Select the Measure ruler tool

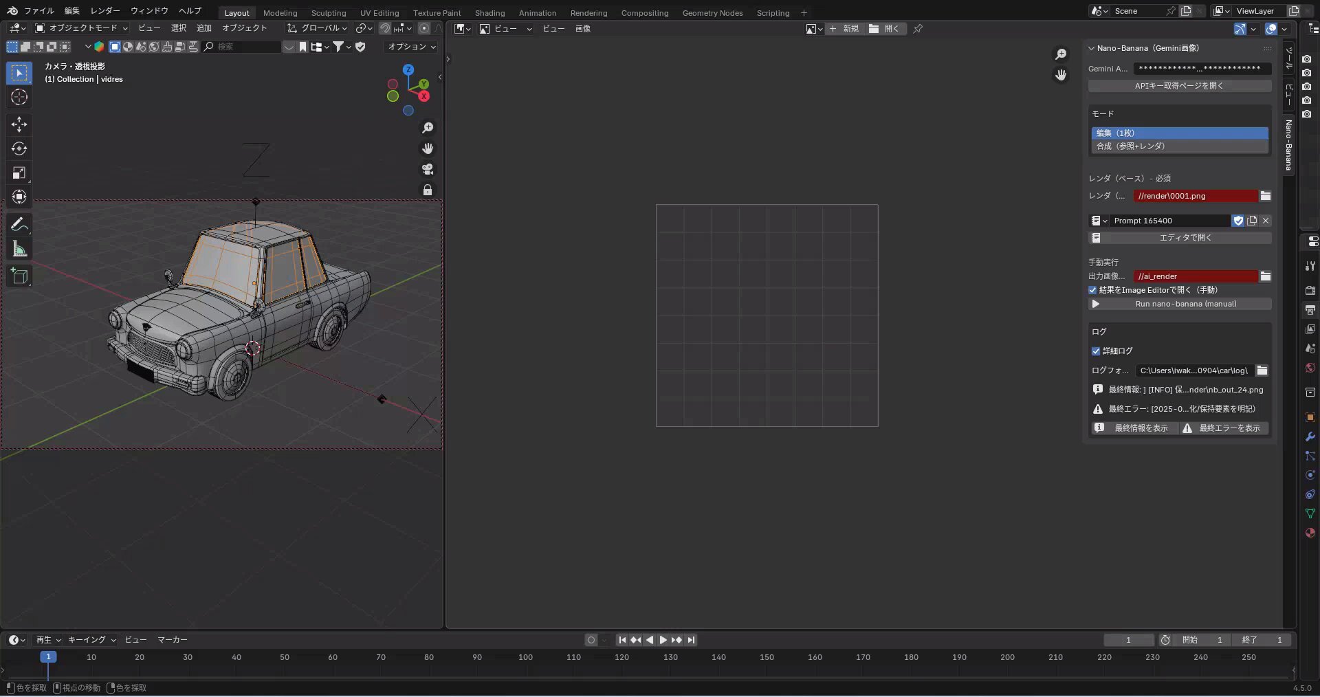(19, 249)
